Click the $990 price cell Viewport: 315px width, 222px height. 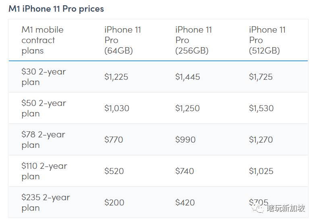(185, 140)
